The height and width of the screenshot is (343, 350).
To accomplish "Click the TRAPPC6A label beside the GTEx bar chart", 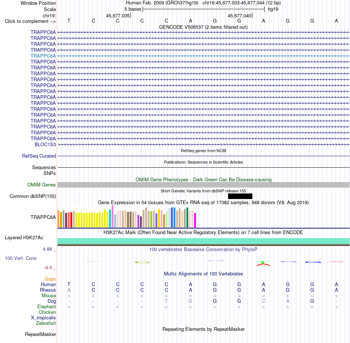I will click(x=43, y=217).
